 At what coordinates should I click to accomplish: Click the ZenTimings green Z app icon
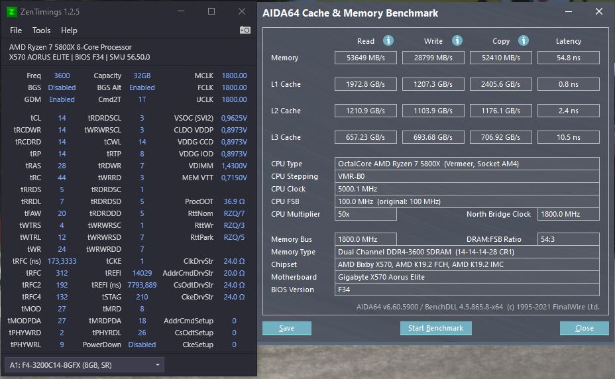click(12, 12)
